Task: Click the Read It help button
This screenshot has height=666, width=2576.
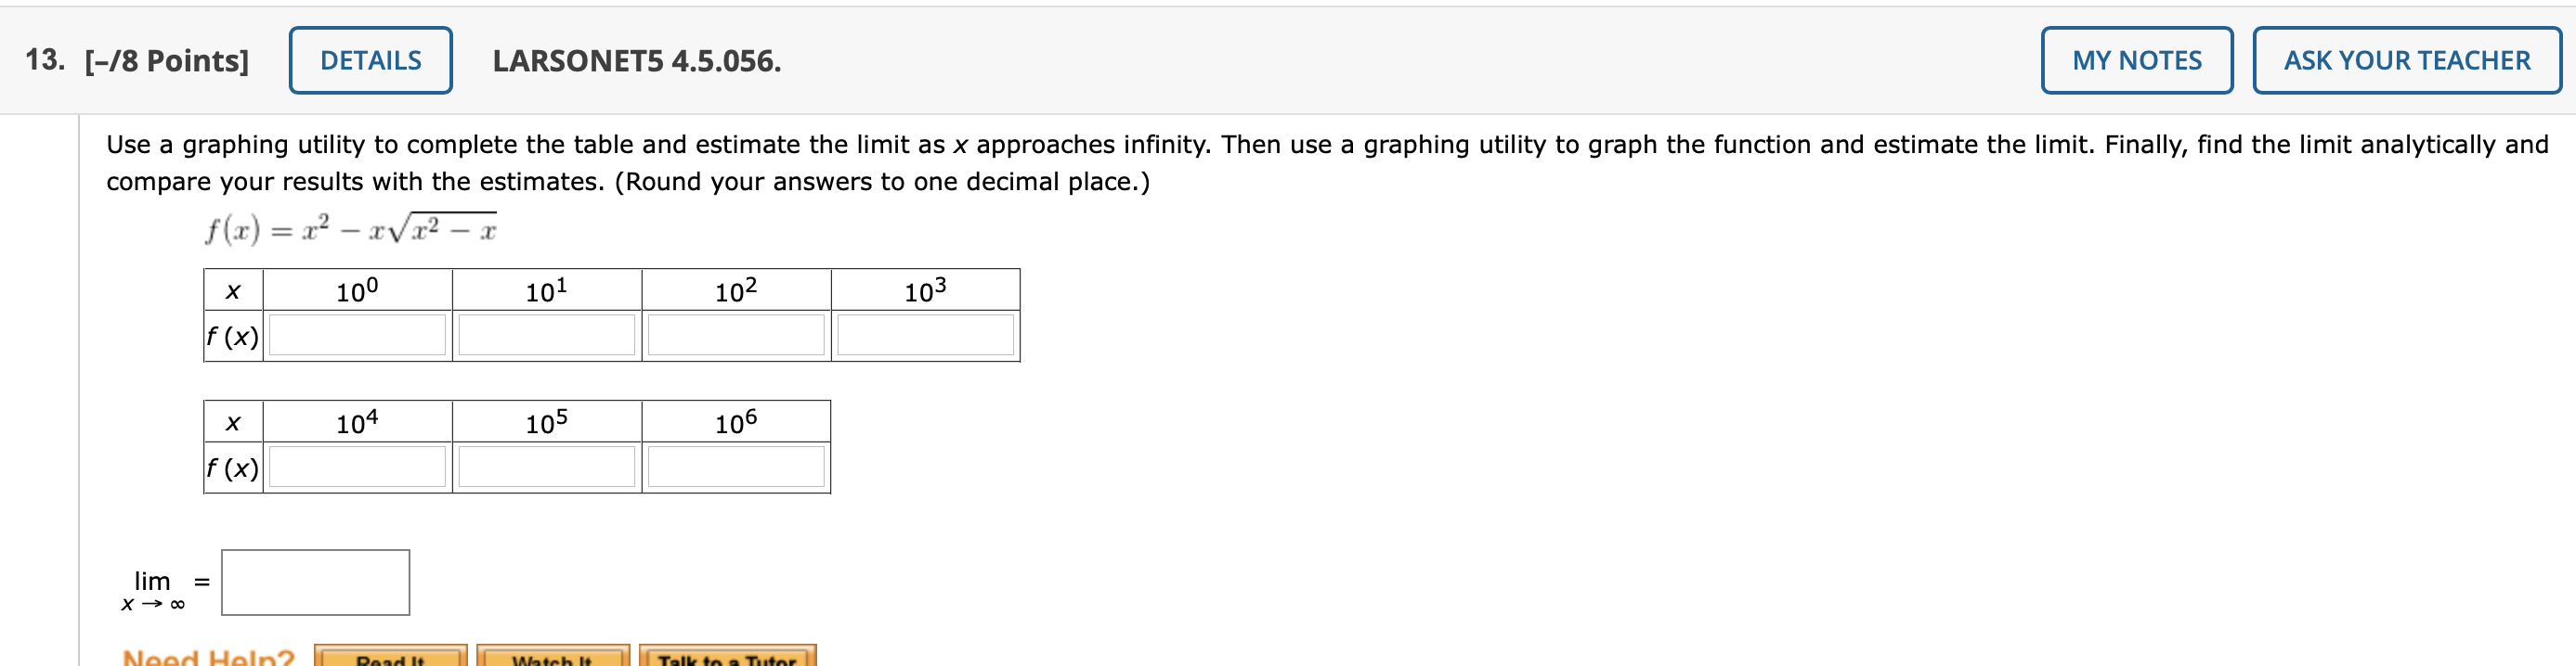Action: tap(391, 659)
